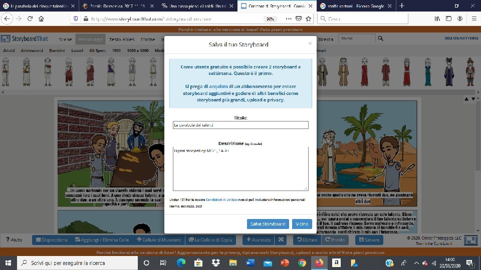Switch to La parabola dei cinque talenti tab
481x270 pixels.
coord(39,6)
